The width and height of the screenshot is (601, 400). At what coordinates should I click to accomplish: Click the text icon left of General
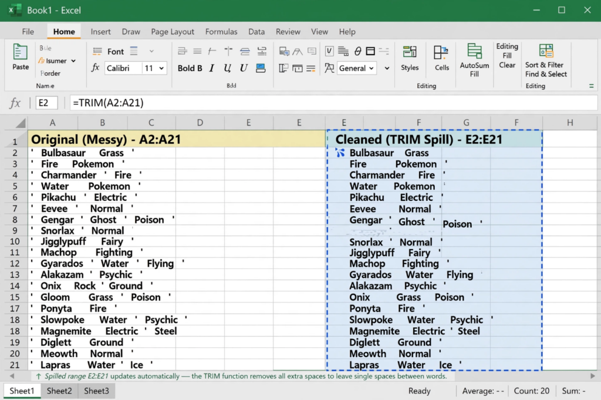(329, 68)
